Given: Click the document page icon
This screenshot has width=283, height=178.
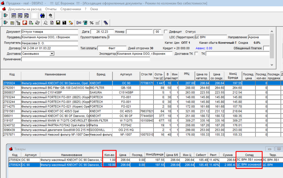Looking at the screenshot, I should coord(52,23).
